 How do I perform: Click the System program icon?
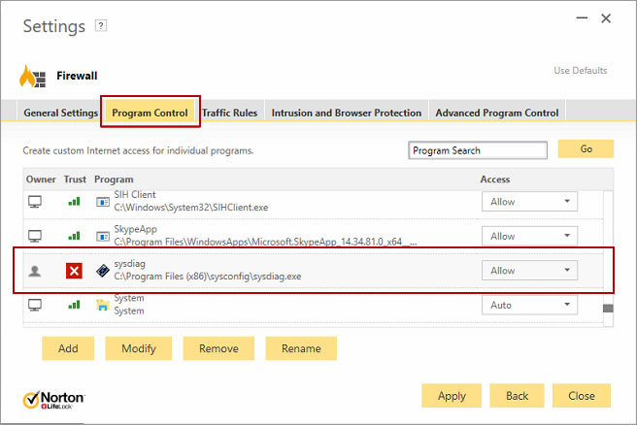point(103,305)
